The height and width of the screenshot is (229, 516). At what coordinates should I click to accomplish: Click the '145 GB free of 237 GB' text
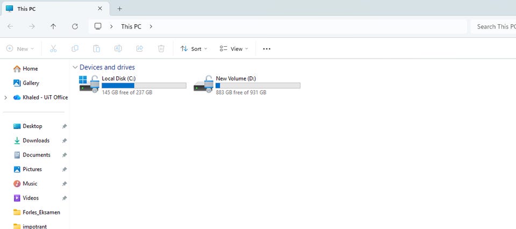pyautogui.click(x=127, y=92)
